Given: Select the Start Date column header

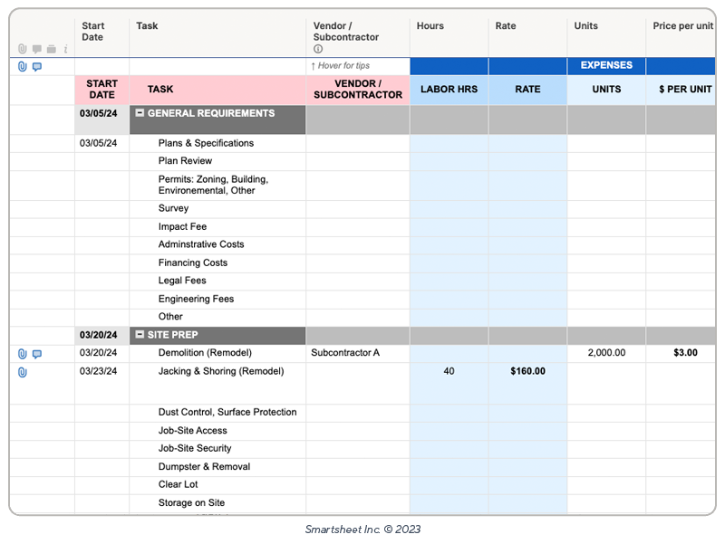Looking at the screenshot, I should pos(101,32).
